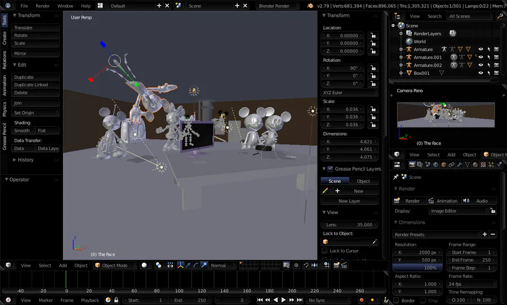Open the Particles properties tab icon
The height and width of the screenshot is (305, 507).
(491, 165)
